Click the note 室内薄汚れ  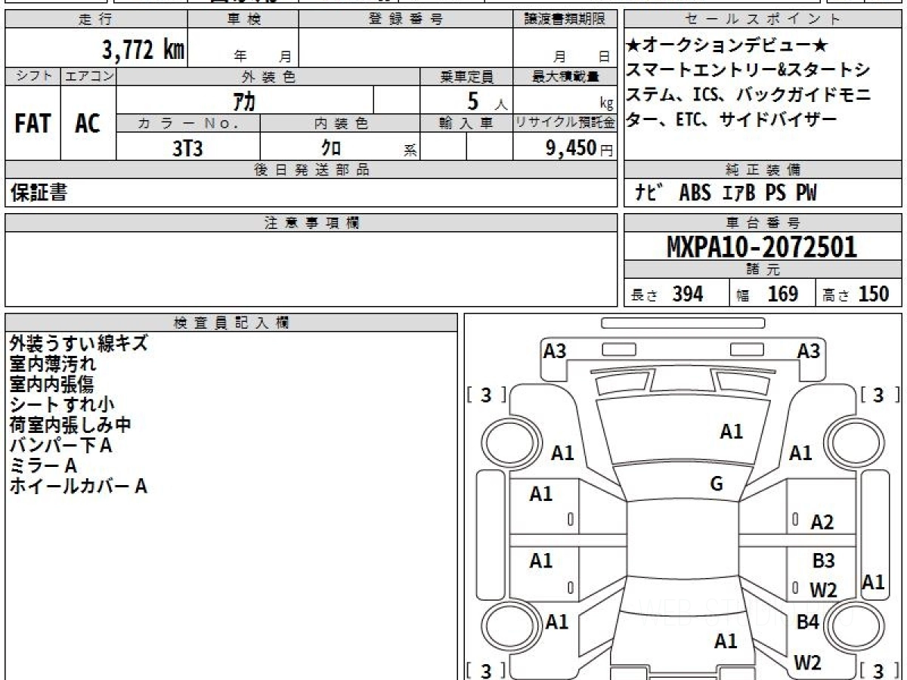(x=53, y=363)
